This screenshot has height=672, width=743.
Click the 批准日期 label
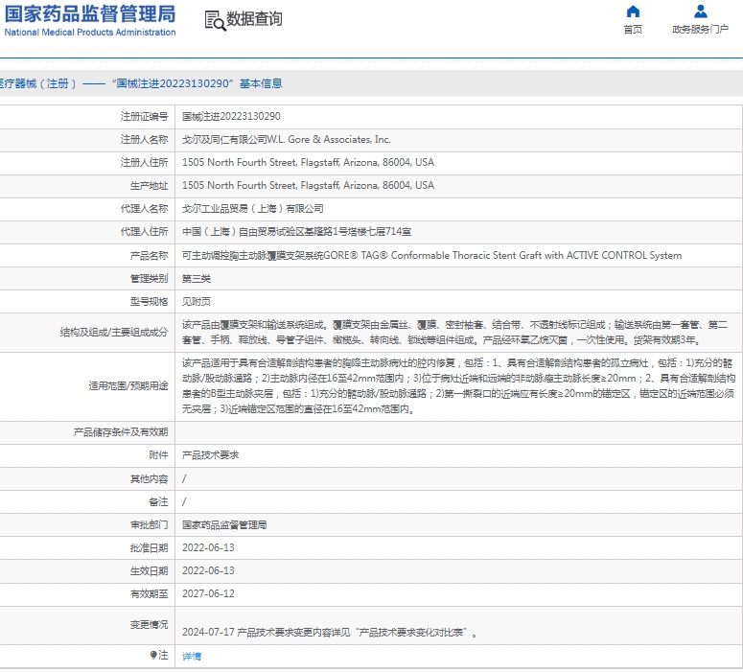click(149, 547)
